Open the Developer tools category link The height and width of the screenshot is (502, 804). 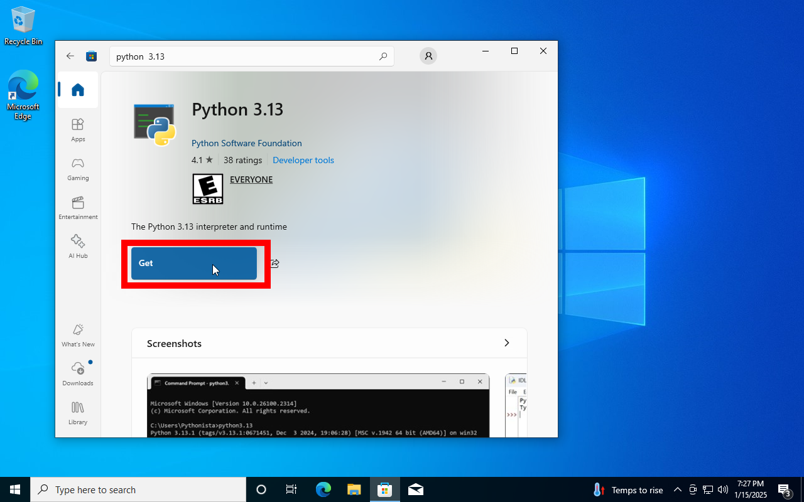(303, 160)
